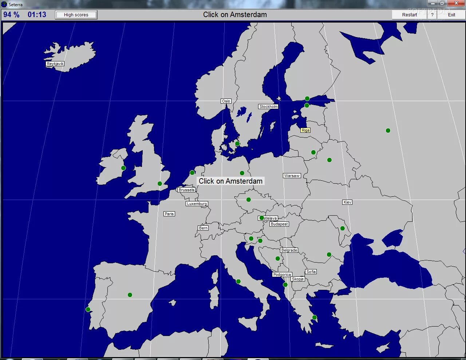Click the Luxemburg city label

197,204
